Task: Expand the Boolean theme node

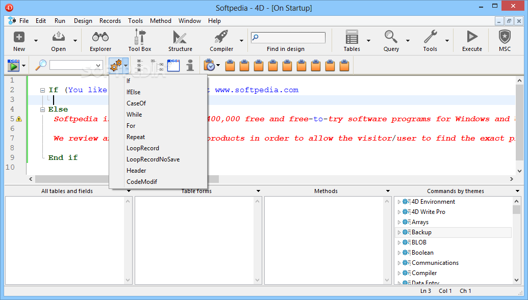Action: pyautogui.click(x=399, y=253)
